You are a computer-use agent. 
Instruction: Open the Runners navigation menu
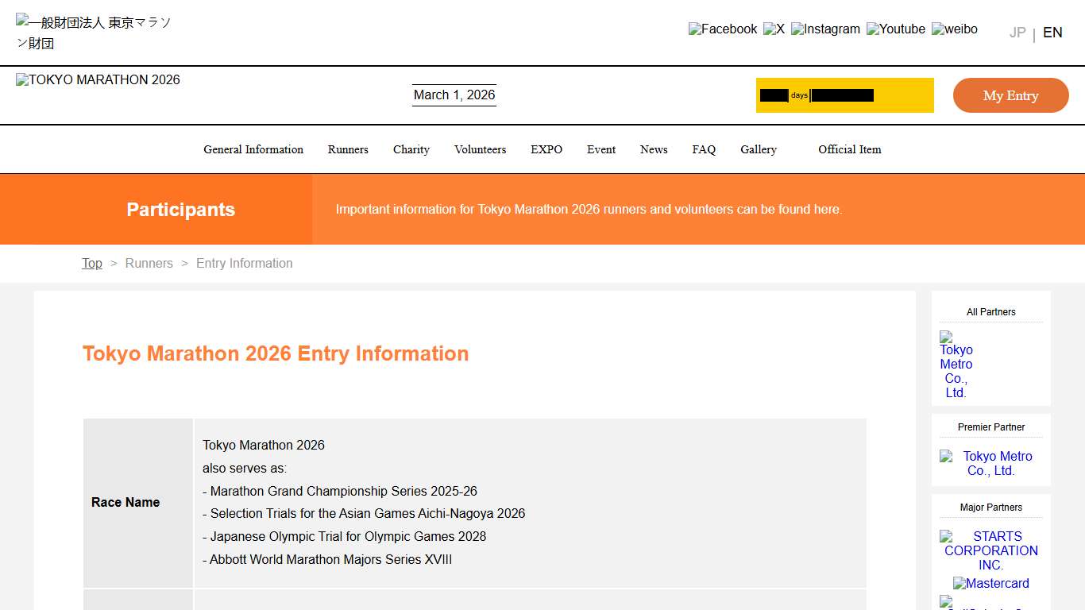click(x=348, y=149)
